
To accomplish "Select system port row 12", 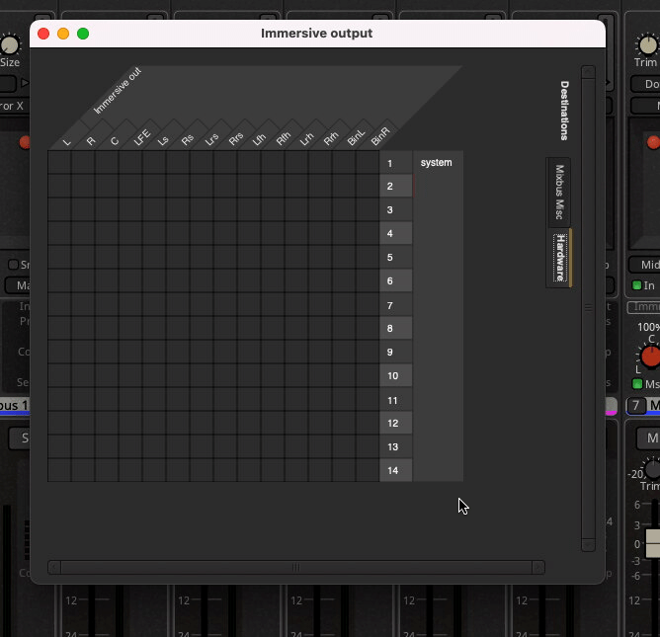I will pos(395,423).
